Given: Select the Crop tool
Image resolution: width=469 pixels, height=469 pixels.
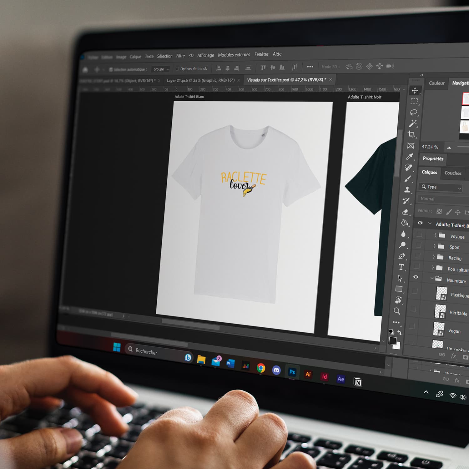Looking at the screenshot, I should 412,134.
